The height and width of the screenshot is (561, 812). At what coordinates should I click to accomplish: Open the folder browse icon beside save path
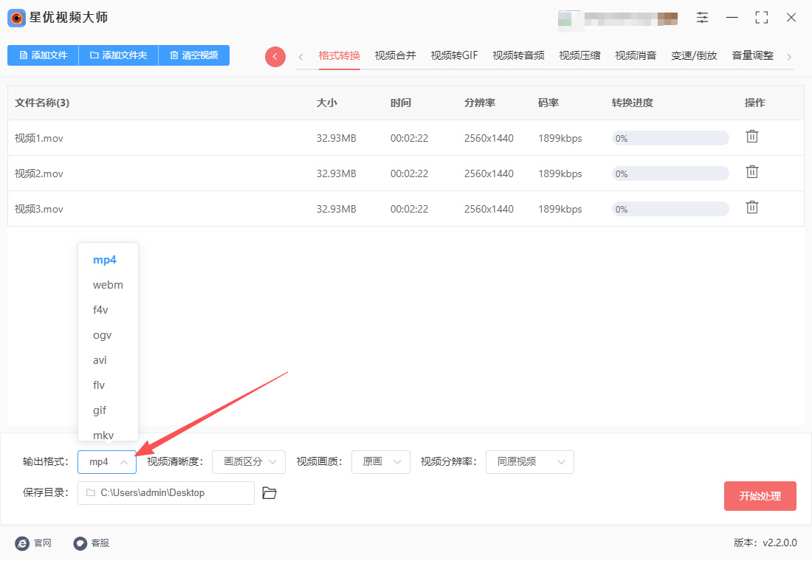click(269, 493)
